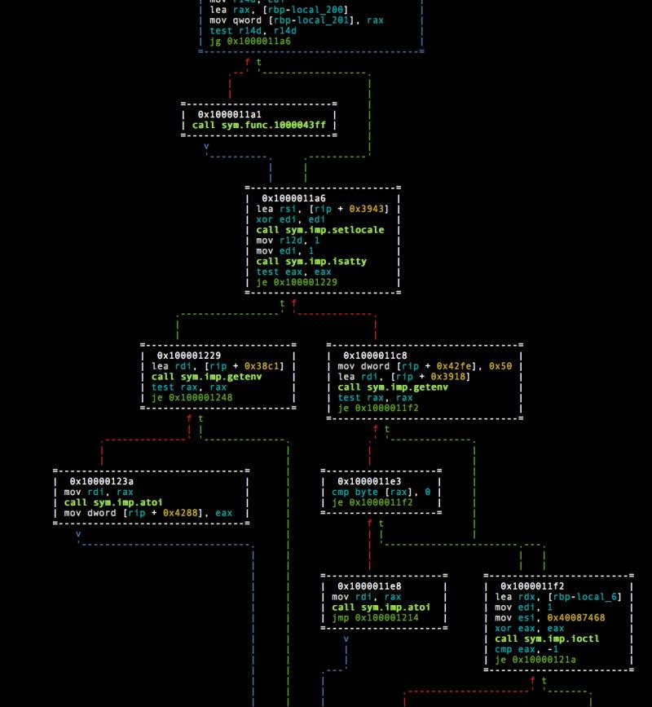Click the 'xor eax, eax' instruction
This screenshot has height=707, width=652.
[530, 629]
